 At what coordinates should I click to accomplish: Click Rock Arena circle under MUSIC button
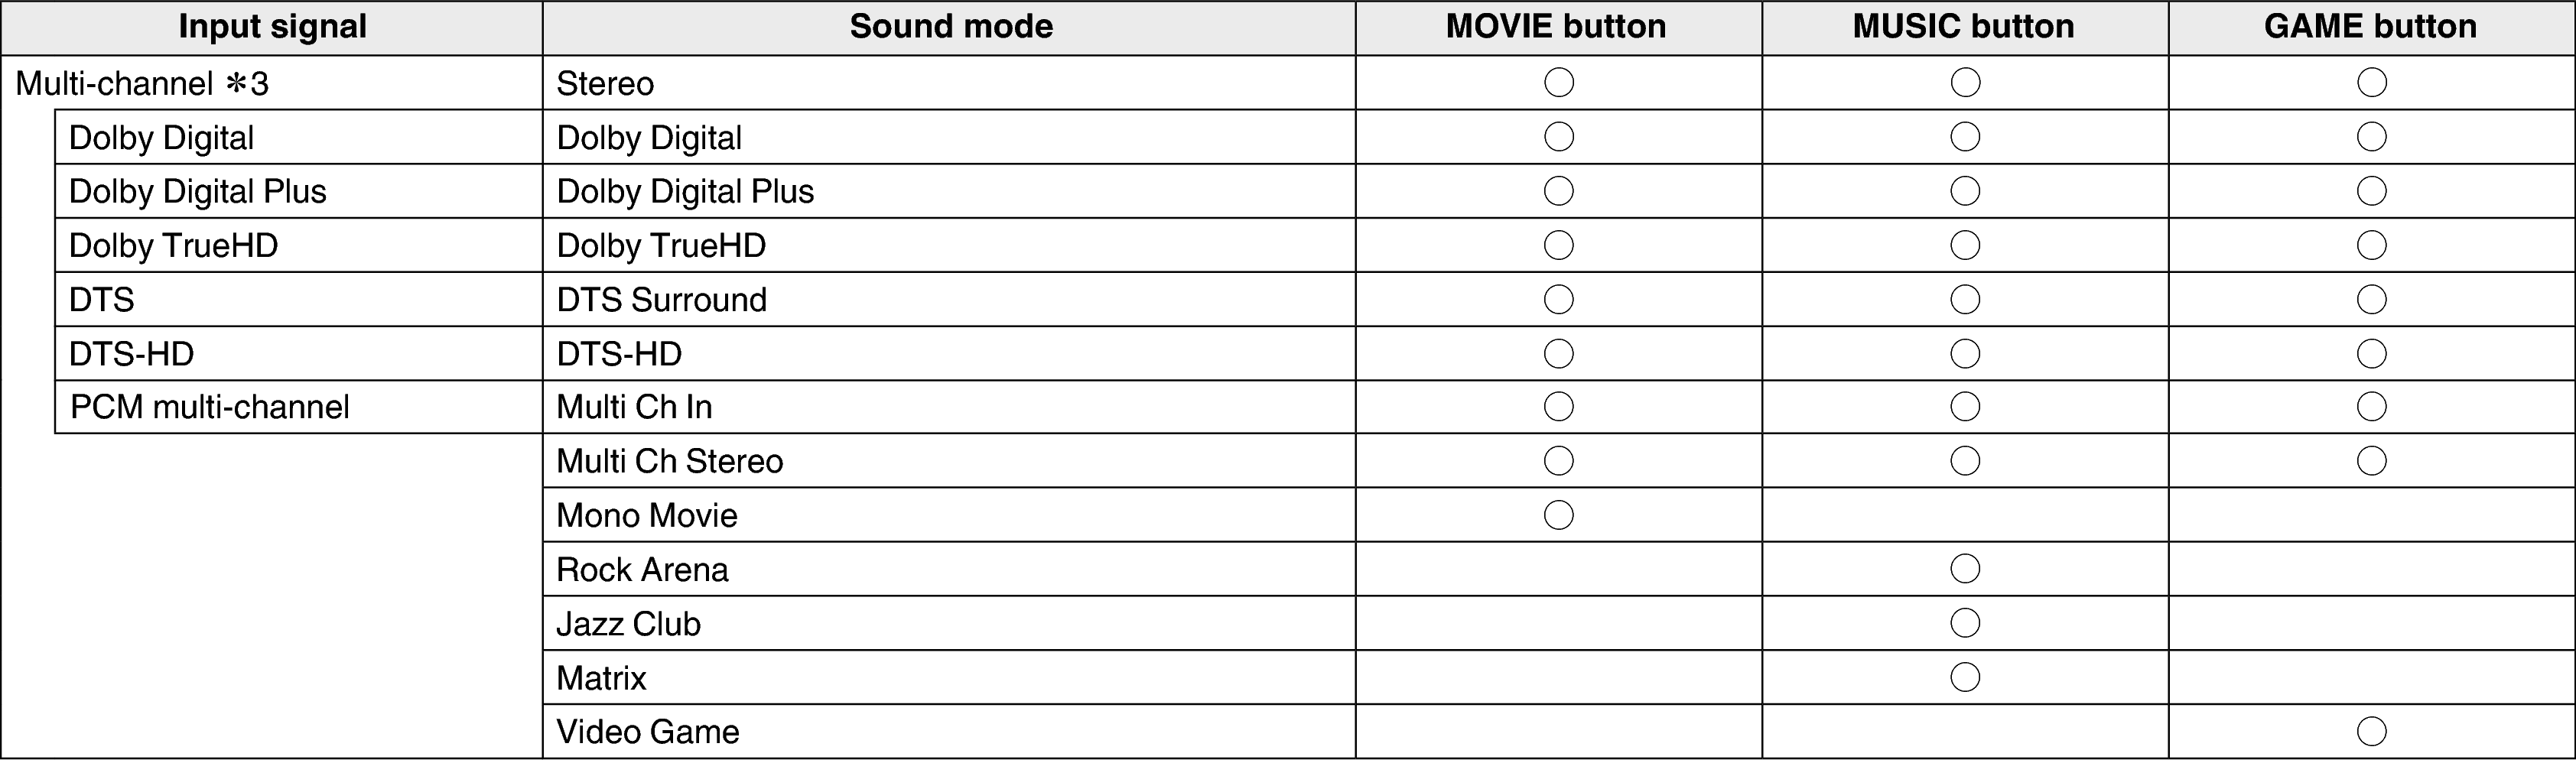[x=1965, y=569]
